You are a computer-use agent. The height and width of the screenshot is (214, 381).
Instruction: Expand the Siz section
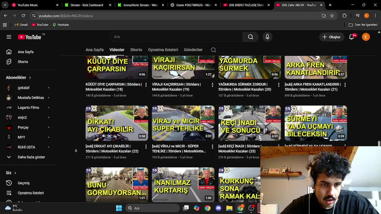(x=11, y=173)
